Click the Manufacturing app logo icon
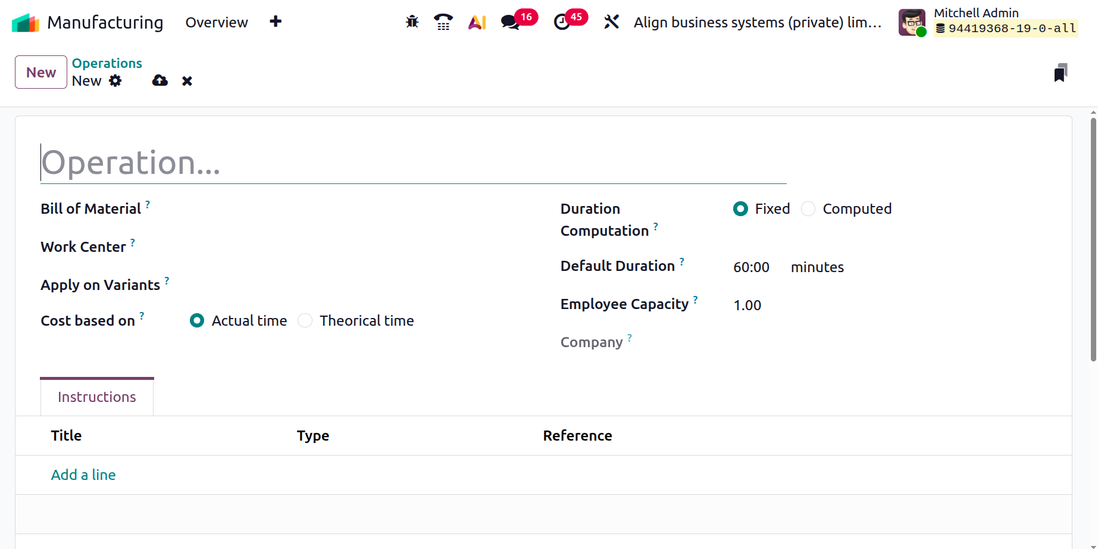The height and width of the screenshot is (549, 1098). coord(25,23)
